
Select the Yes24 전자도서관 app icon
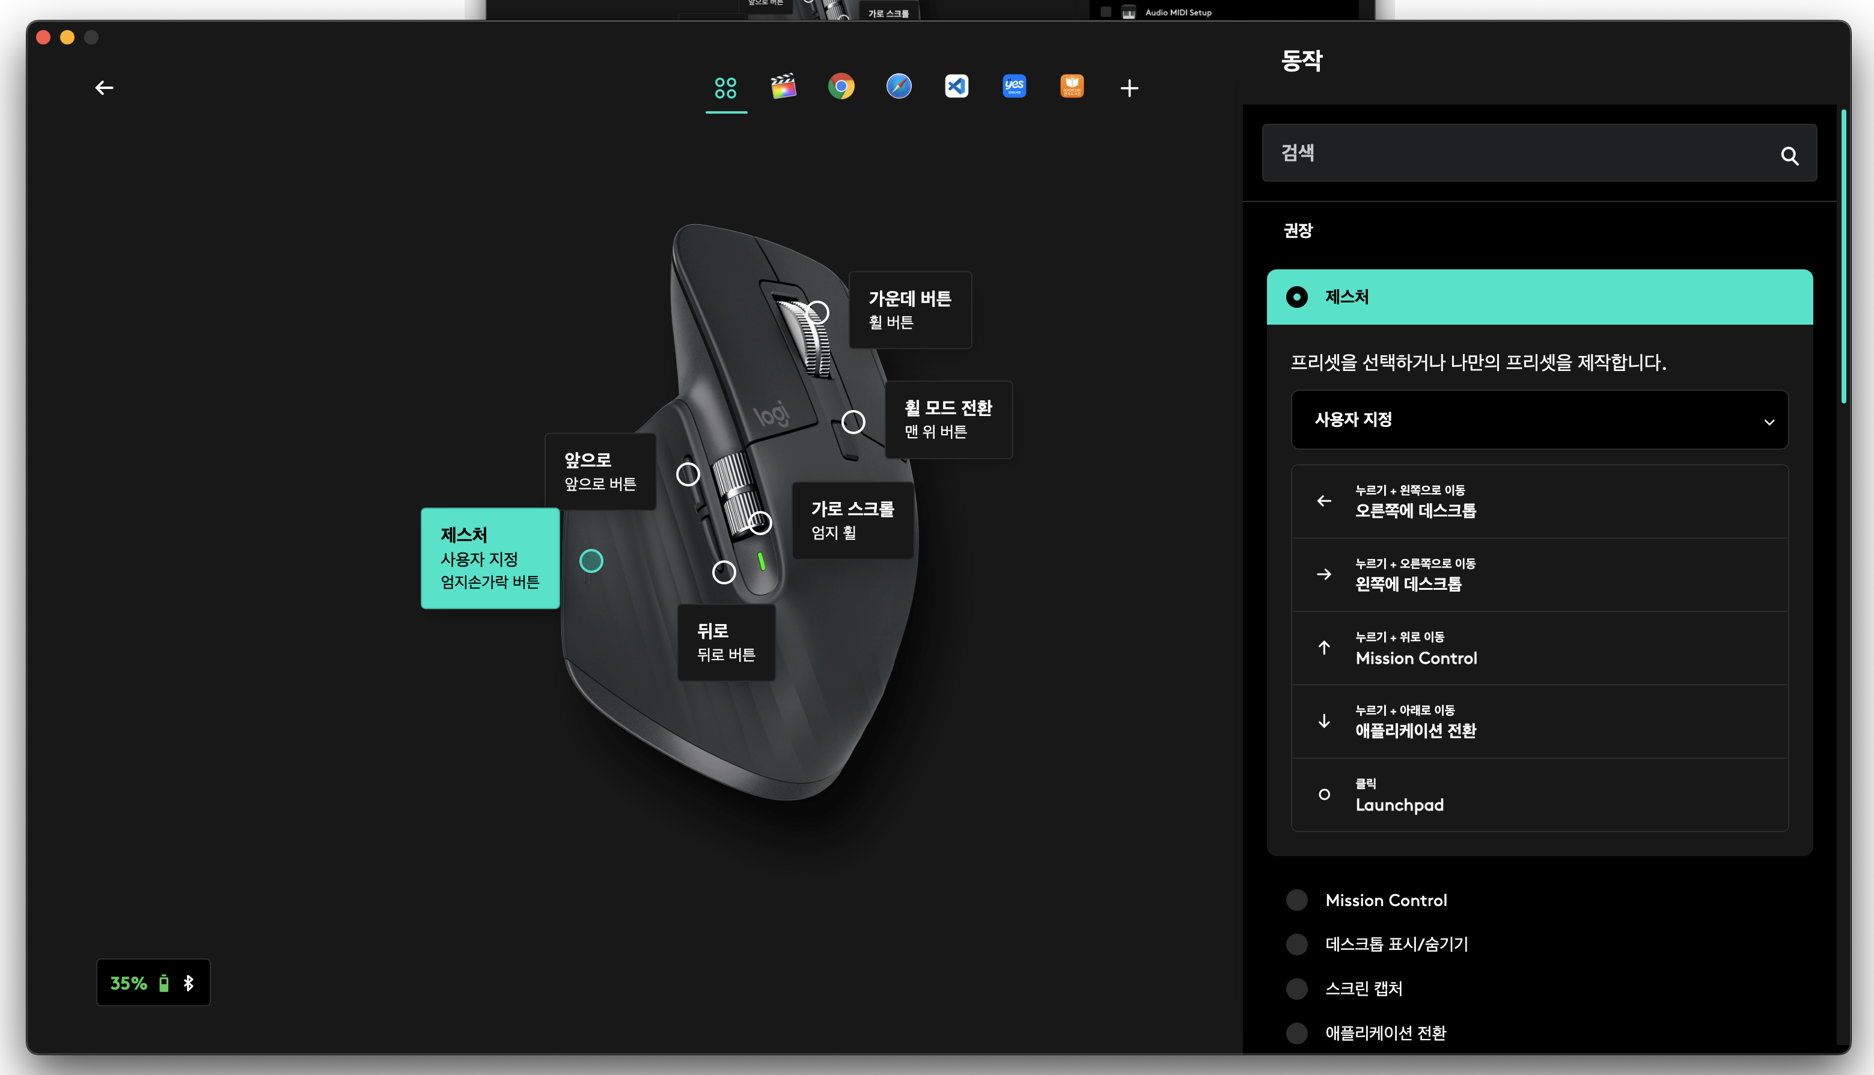(1013, 87)
